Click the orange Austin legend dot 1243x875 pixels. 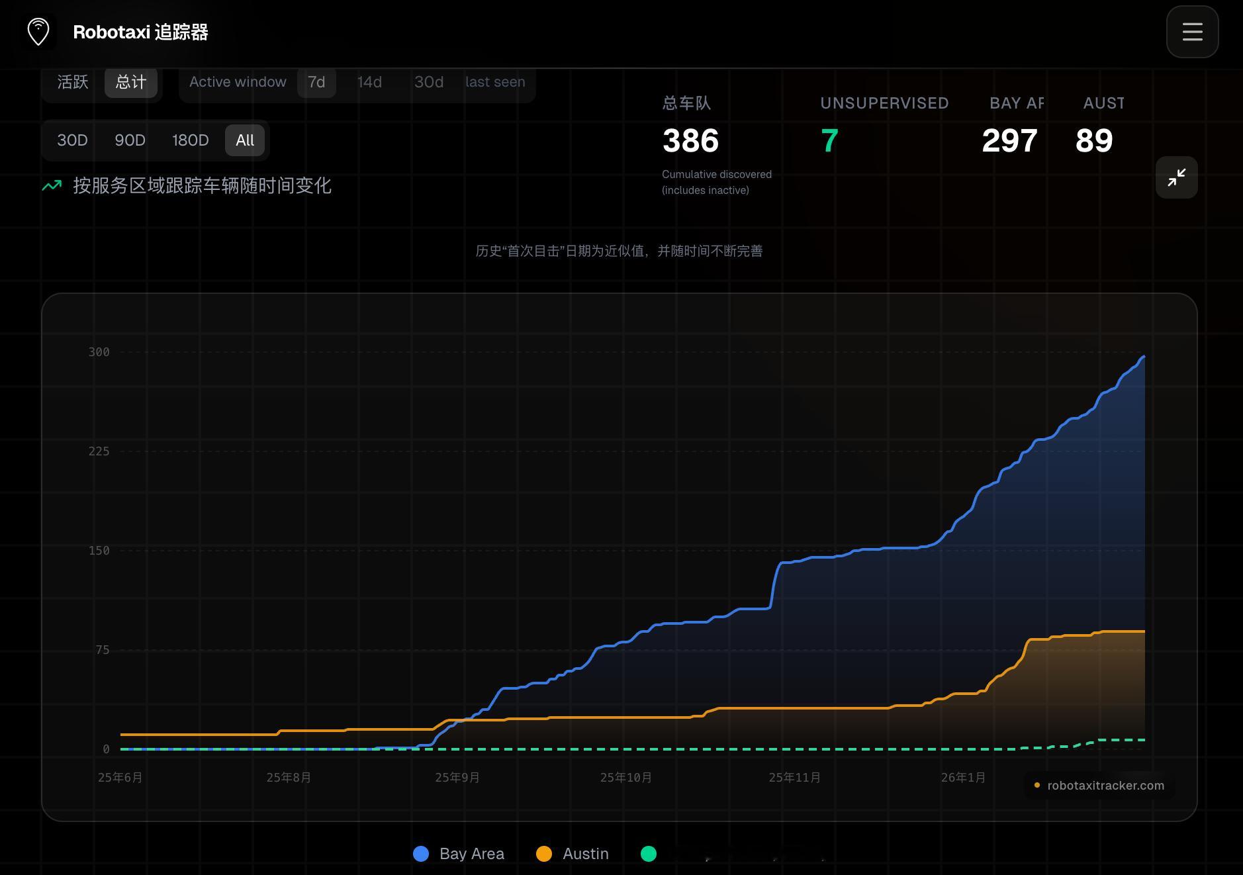click(x=544, y=854)
